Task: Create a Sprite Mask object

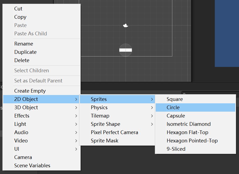Action: pos(105,141)
